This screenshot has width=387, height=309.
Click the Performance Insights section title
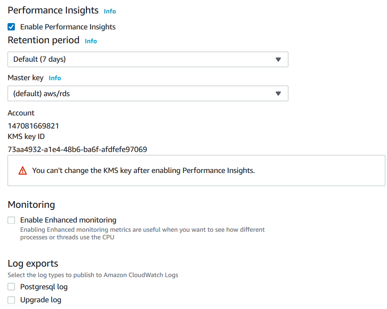pos(53,10)
